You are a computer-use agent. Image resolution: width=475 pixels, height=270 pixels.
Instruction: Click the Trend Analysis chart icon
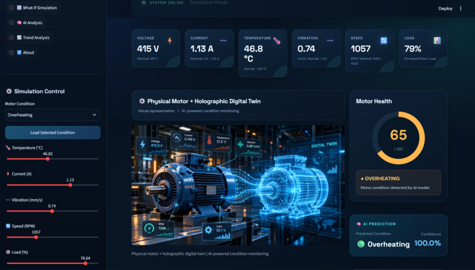coord(19,38)
